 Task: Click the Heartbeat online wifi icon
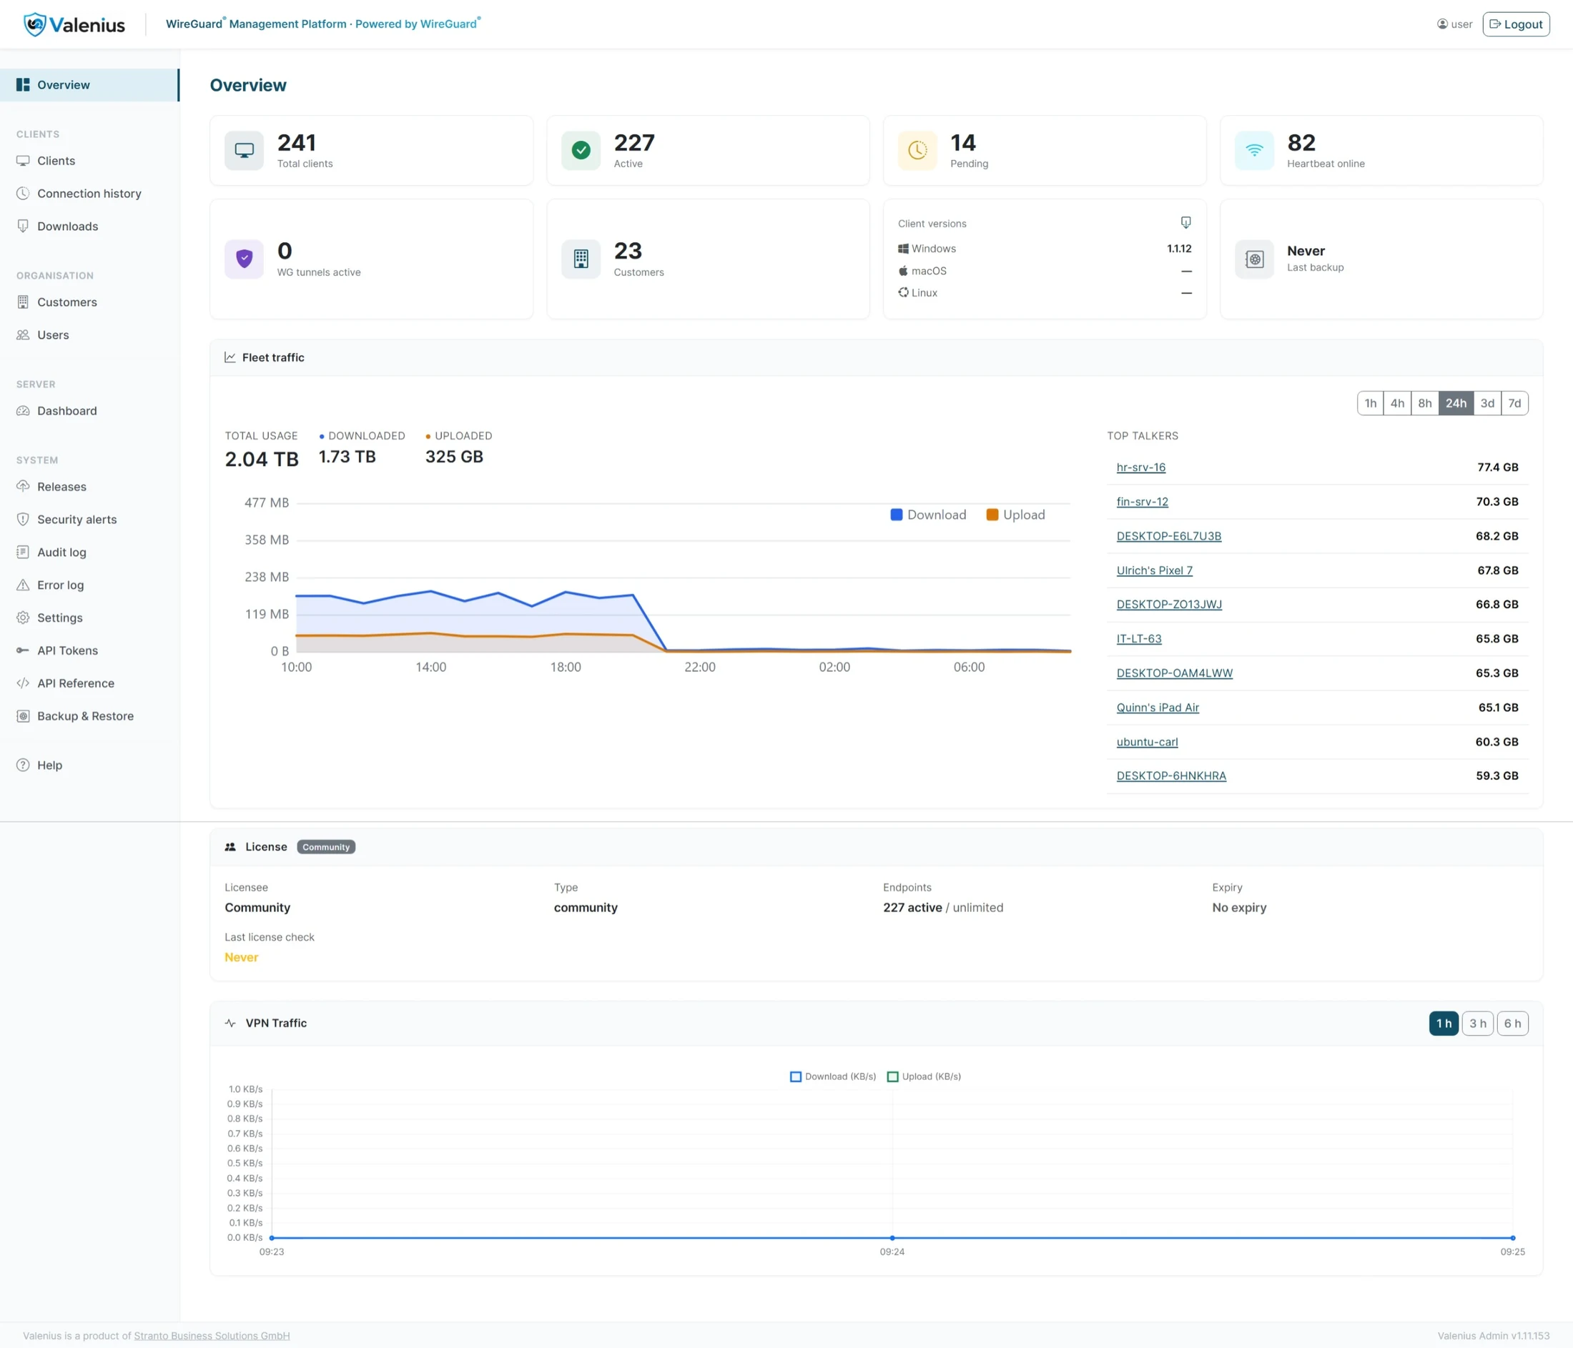point(1254,150)
